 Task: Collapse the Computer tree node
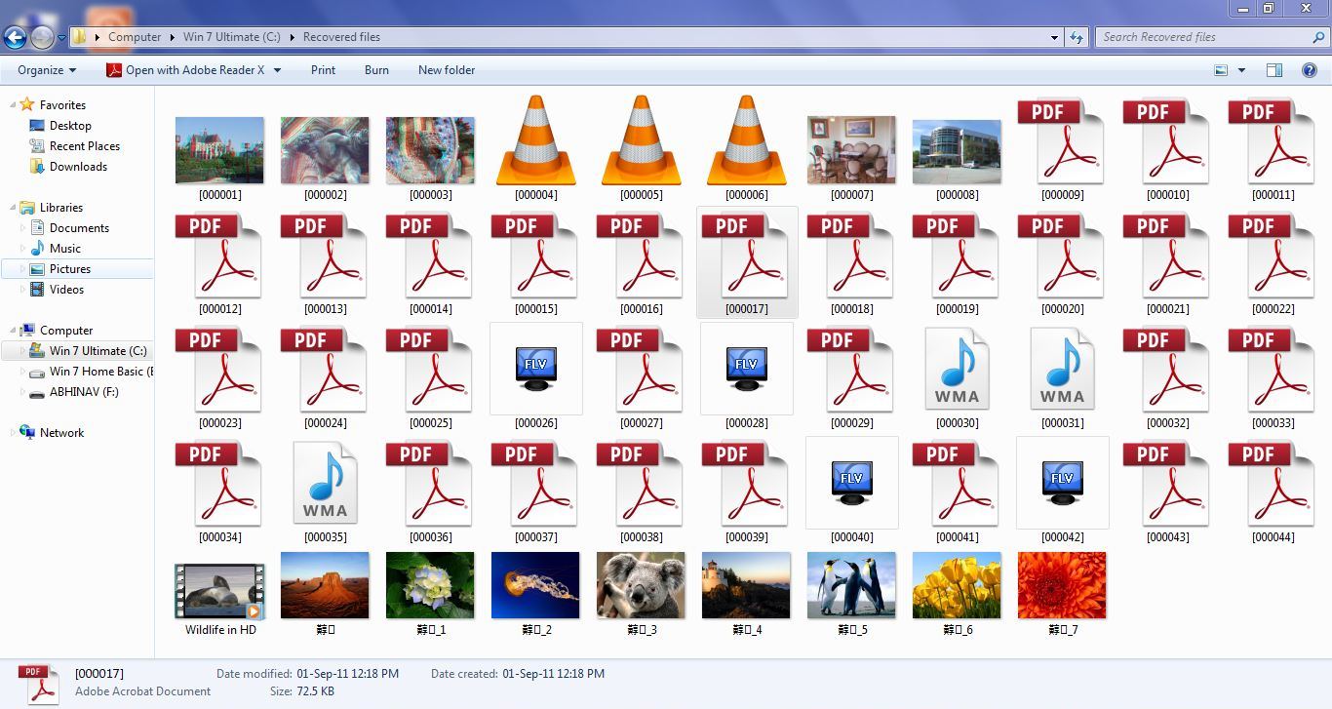[12, 330]
